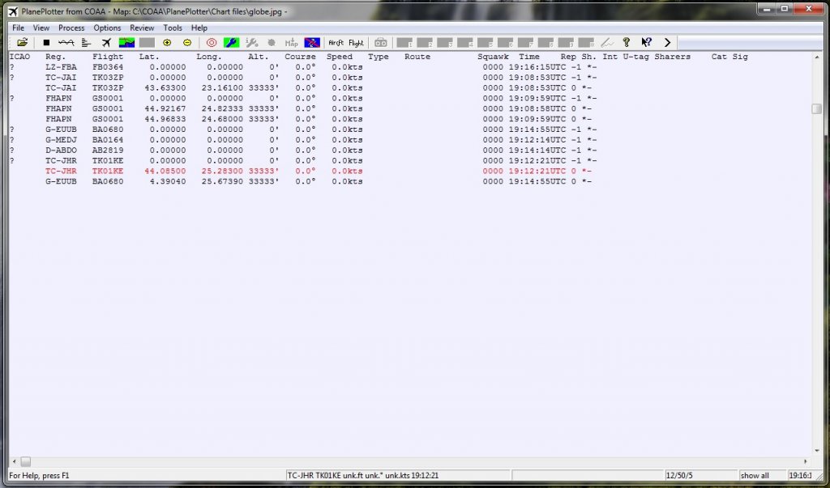This screenshot has width=830, height=488.
Task: Select the red concentric circles icon
Action: (x=212, y=42)
